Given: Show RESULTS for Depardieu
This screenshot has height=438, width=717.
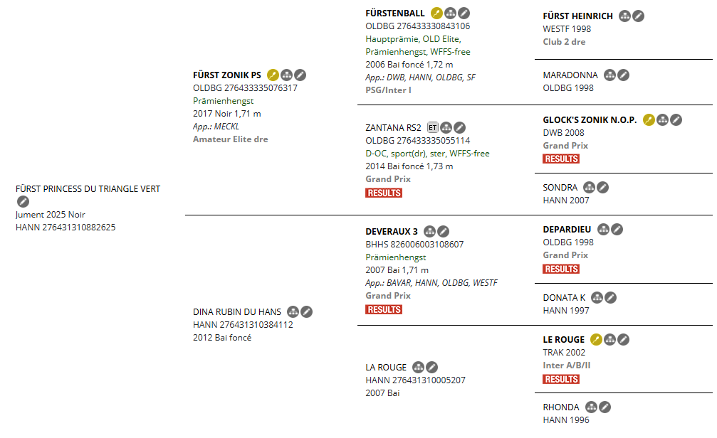Looking at the screenshot, I should (561, 269).
